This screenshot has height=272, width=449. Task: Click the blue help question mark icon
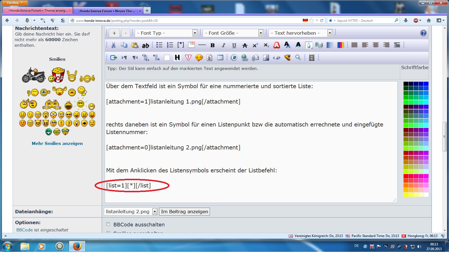(423, 33)
